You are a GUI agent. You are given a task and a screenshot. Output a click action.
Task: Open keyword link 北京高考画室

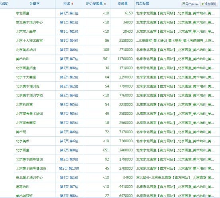[x=26, y=123]
